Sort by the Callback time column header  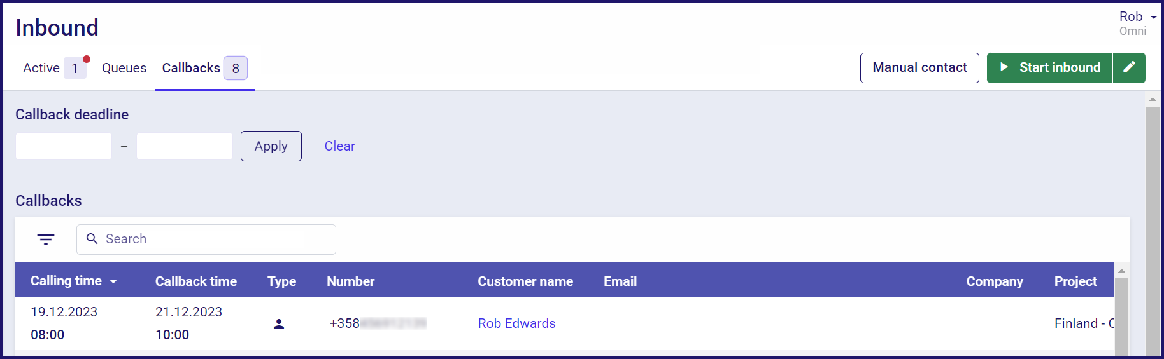coord(196,281)
